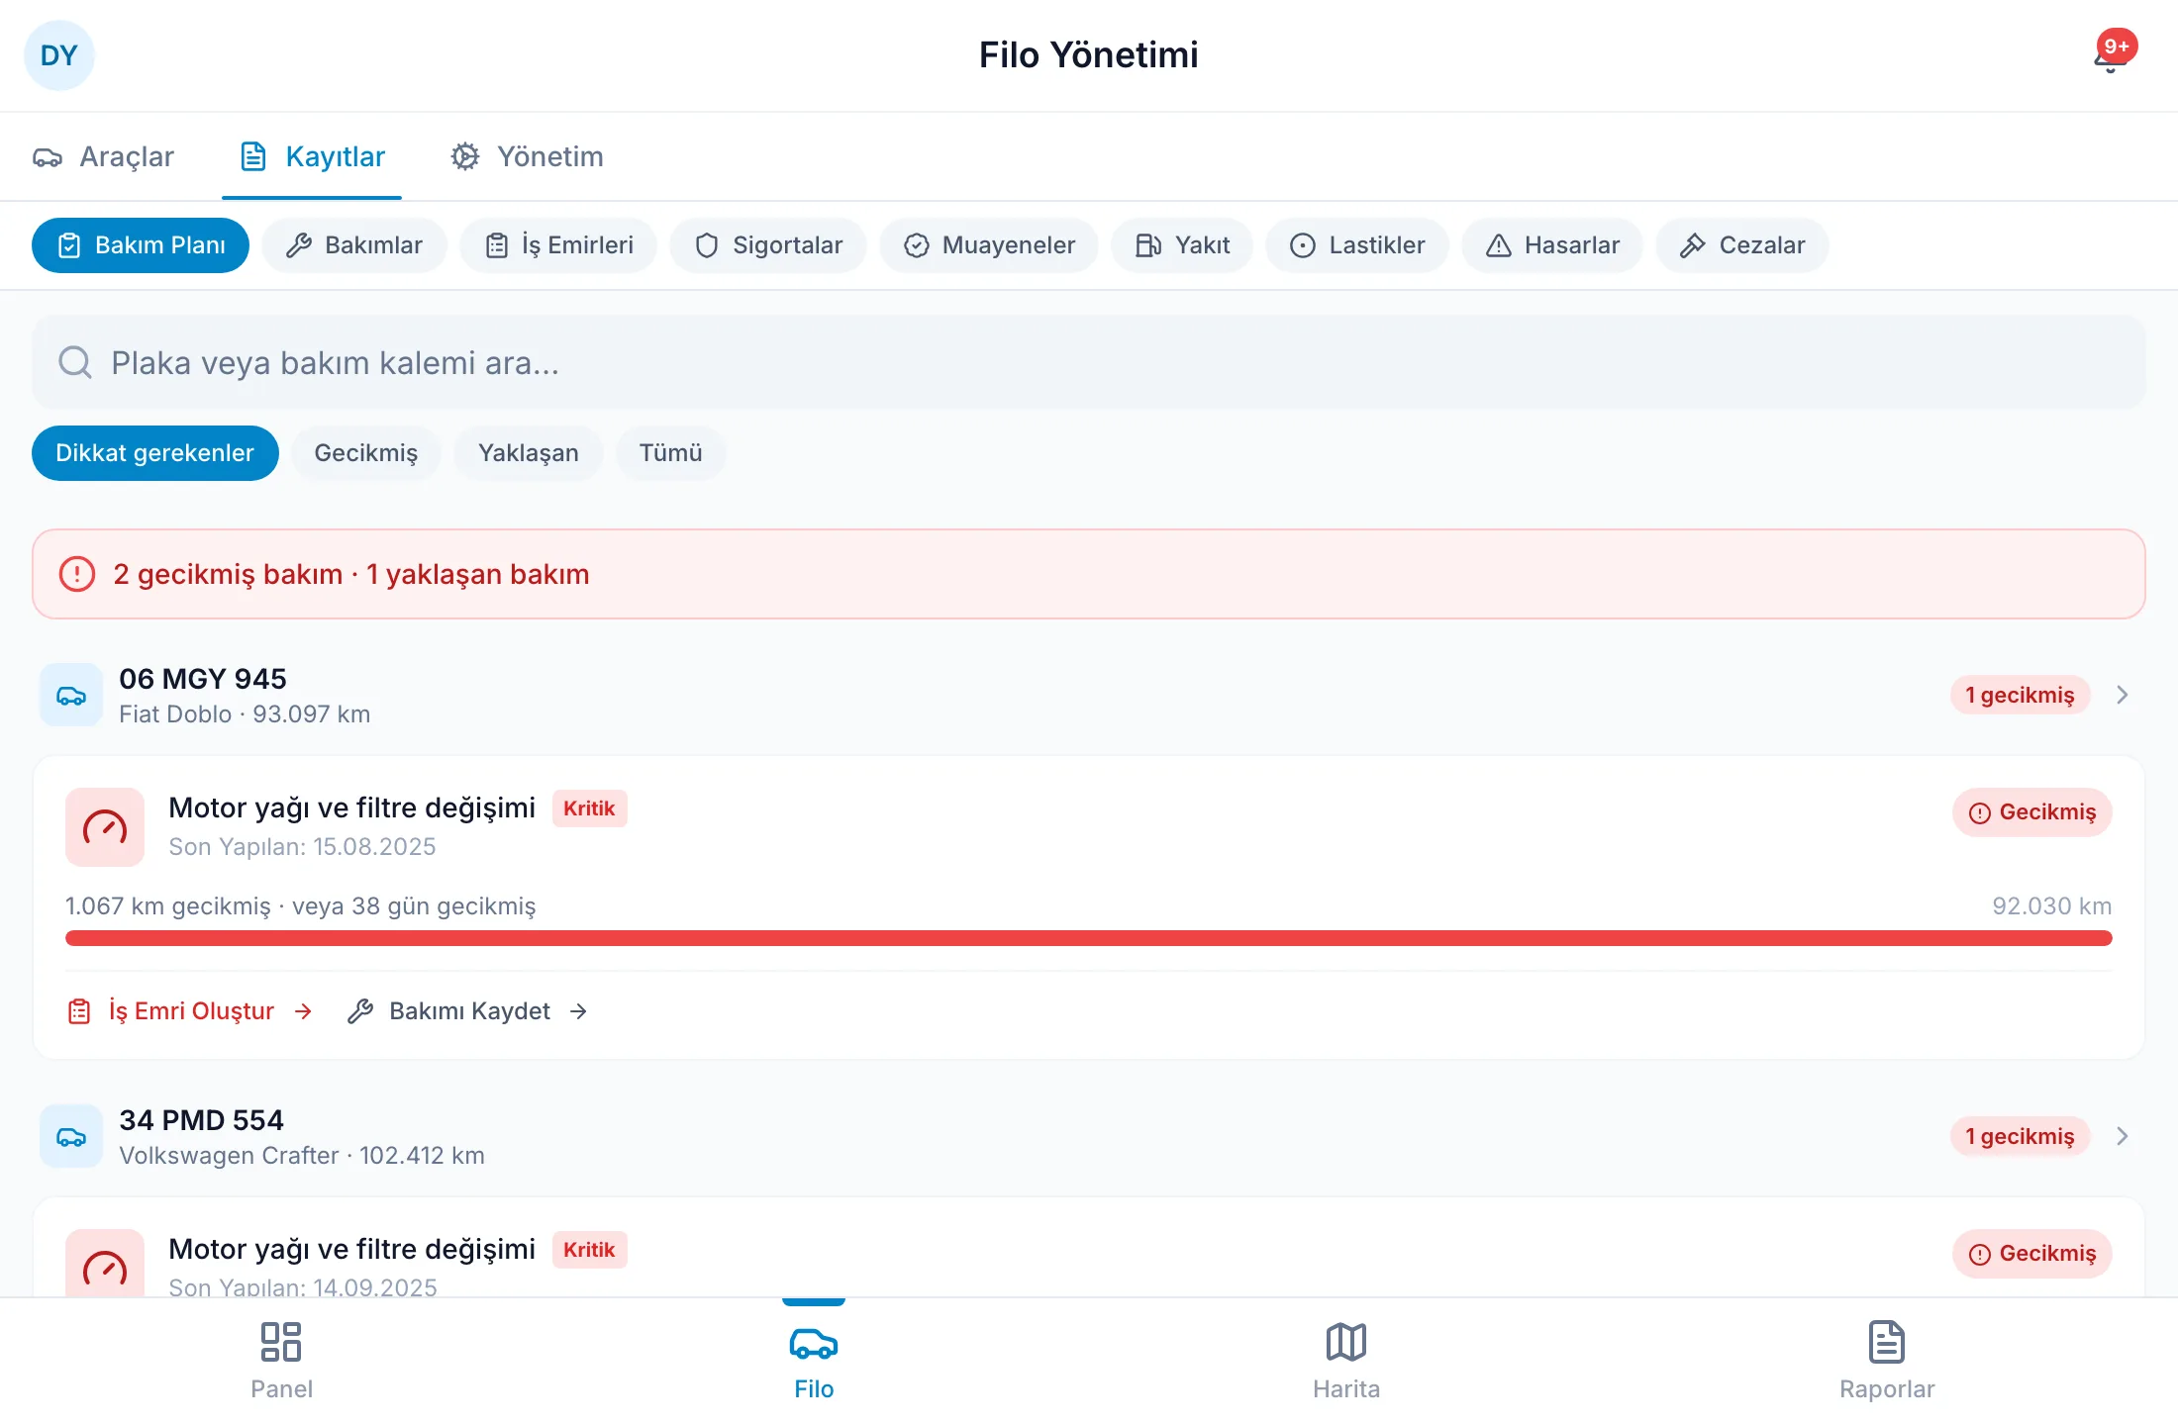Click the 1 gecikmiş badge for 34 PMD 554
This screenshot has width=2178, height=1425.
(2020, 1136)
